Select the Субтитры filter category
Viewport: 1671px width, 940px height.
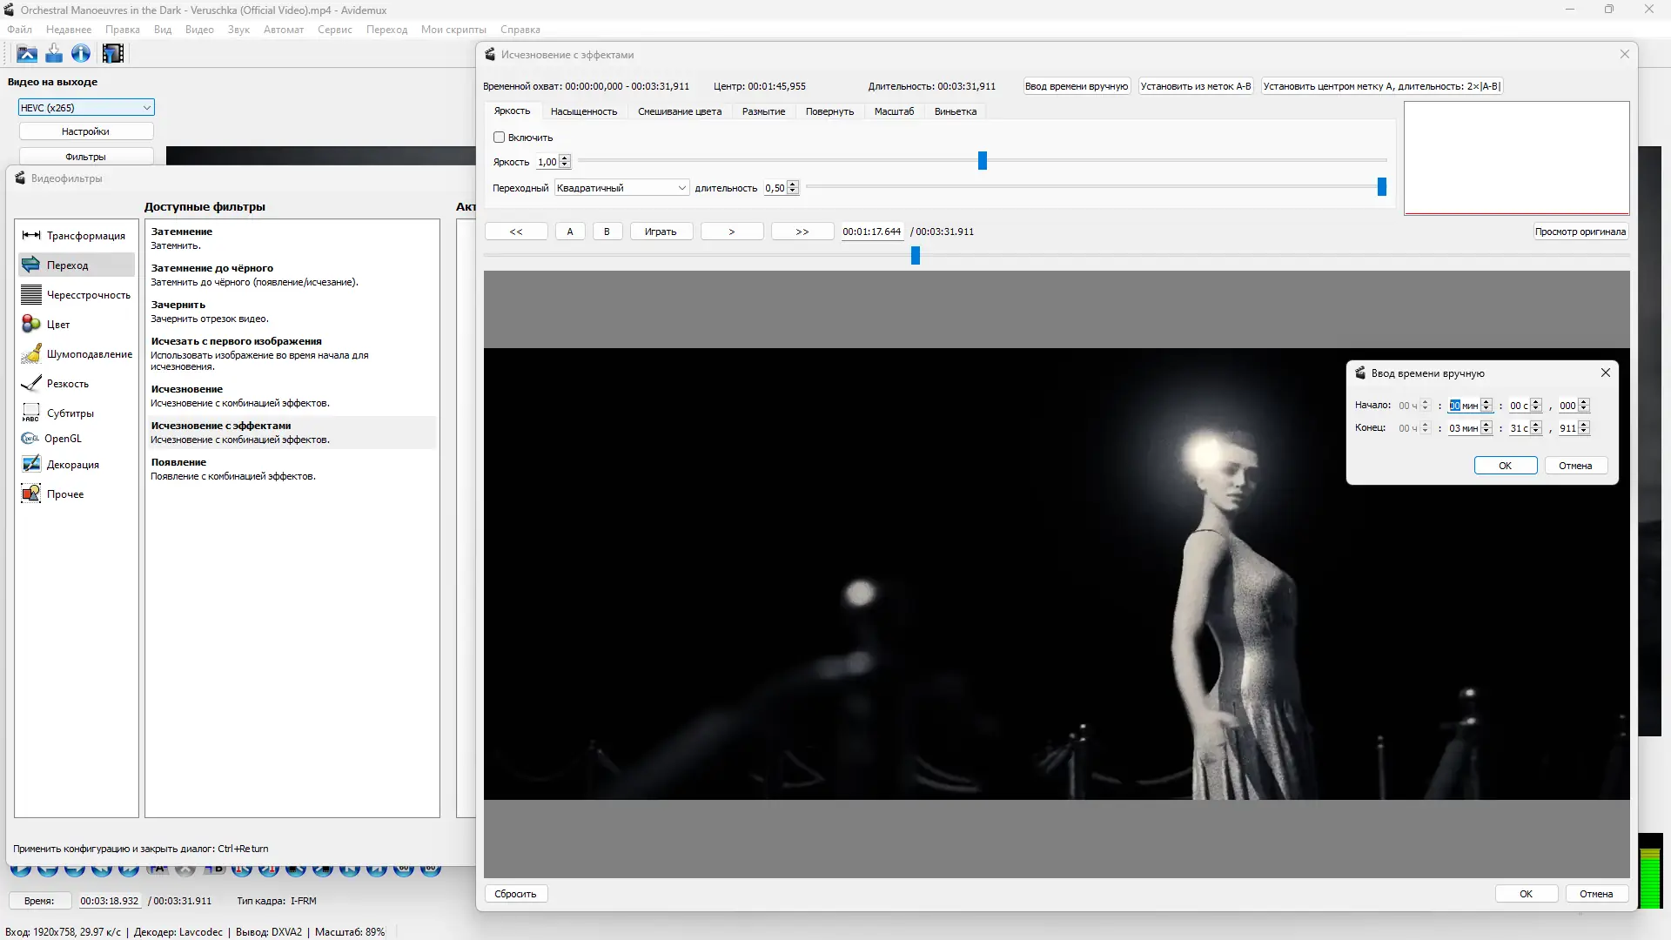pyautogui.click(x=70, y=413)
